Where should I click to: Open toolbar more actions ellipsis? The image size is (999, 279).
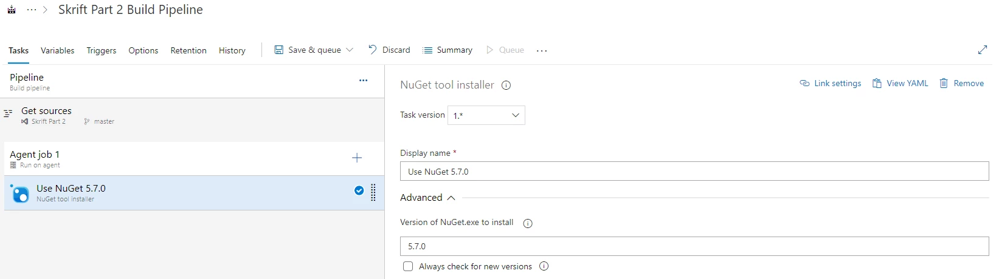click(x=542, y=50)
